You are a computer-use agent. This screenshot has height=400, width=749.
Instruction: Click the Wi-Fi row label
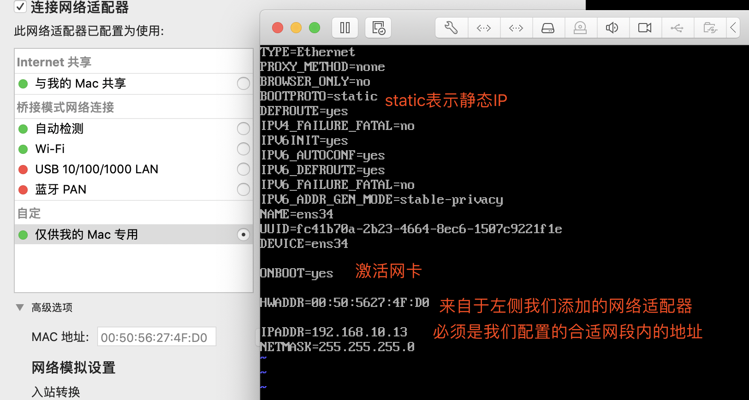(x=50, y=149)
